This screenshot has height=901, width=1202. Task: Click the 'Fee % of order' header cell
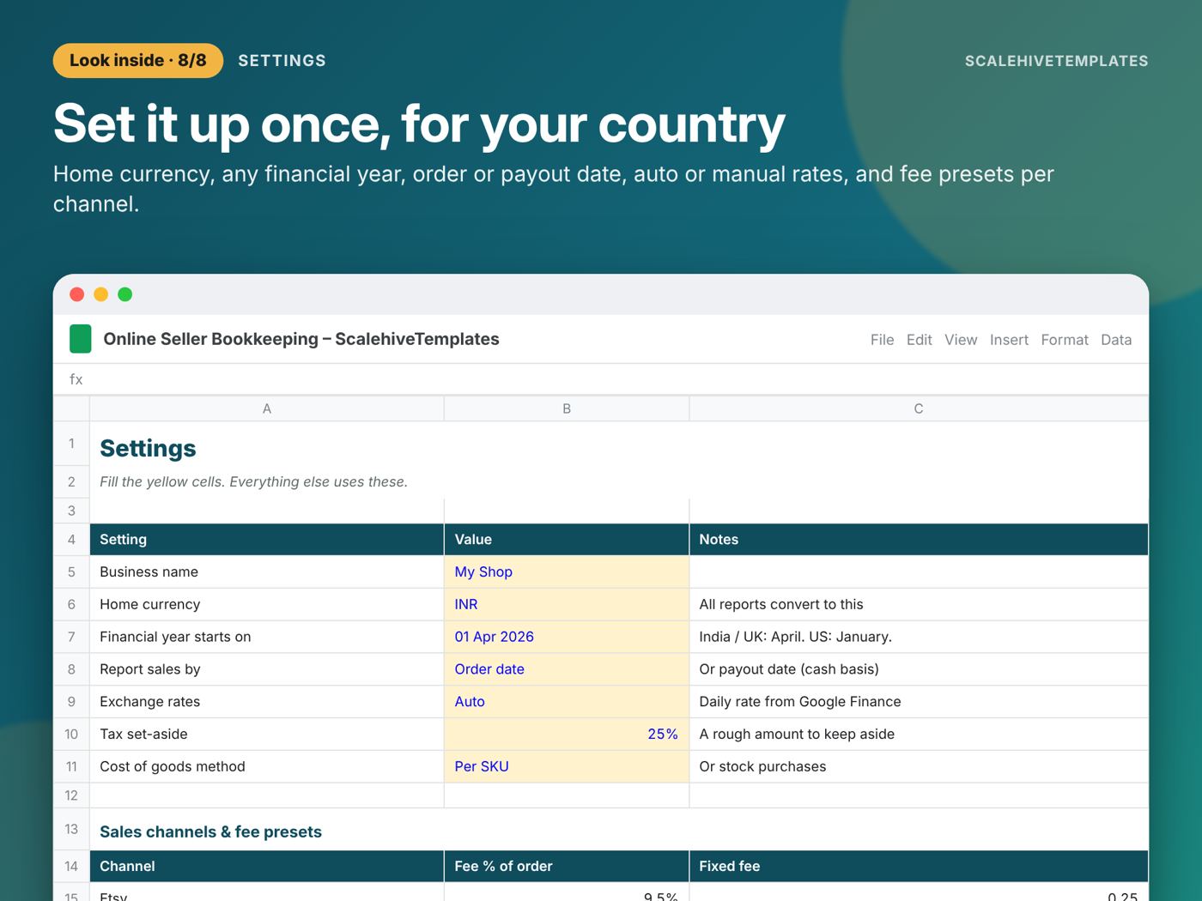[x=567, y=867]
